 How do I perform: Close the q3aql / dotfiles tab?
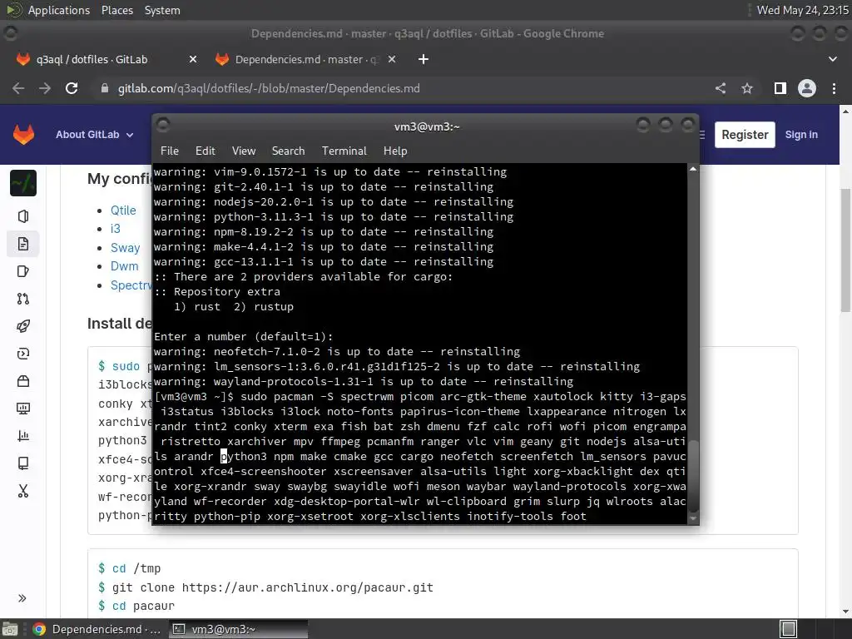click(x=193, y=59)
